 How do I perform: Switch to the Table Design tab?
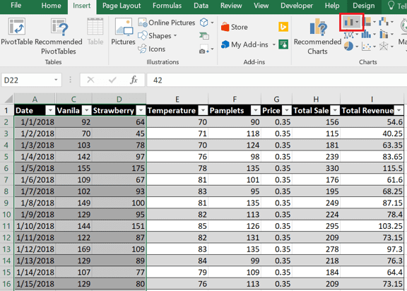pos(364,6)
